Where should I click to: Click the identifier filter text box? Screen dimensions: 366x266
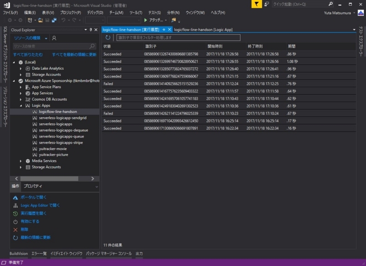point(178,37)
